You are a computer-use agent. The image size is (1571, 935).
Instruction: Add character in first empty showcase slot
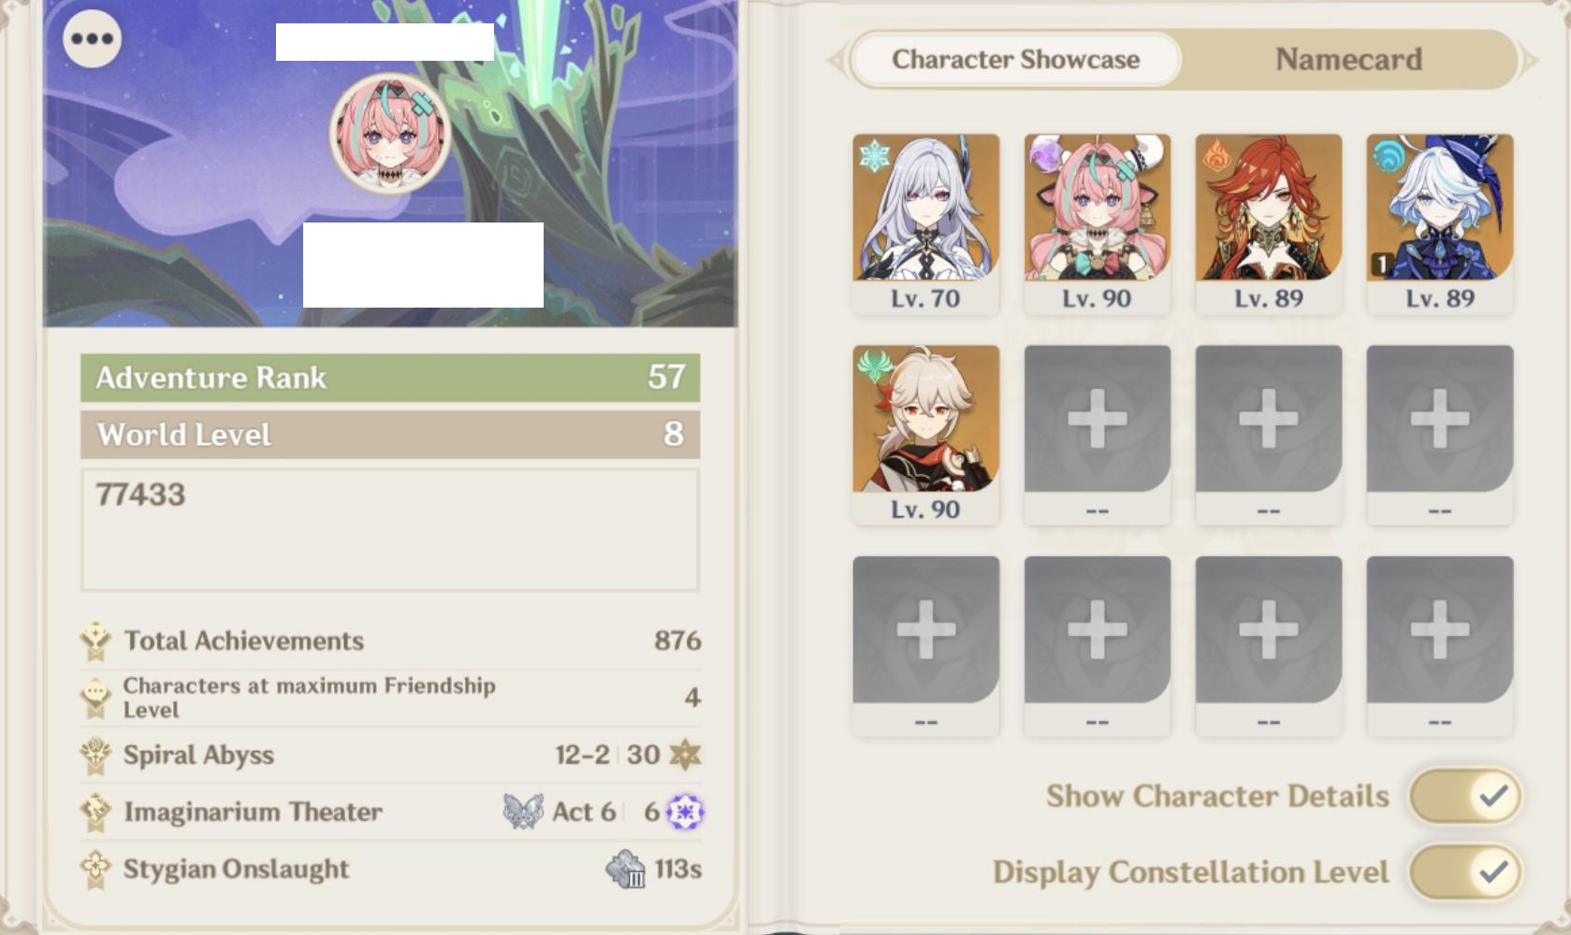tap(1098, 434)
